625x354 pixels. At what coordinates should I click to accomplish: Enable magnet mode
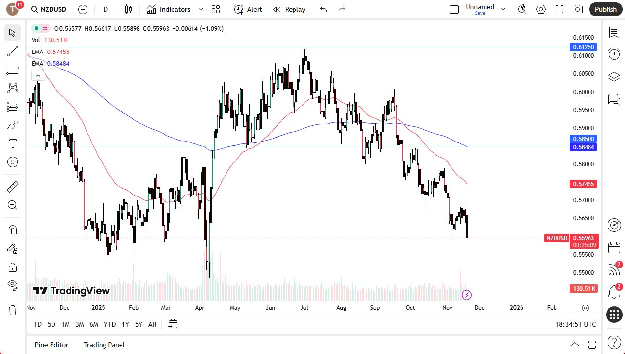[12, 230]
